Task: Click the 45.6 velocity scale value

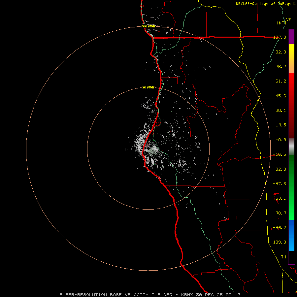Action: click(x=281, y=96)
